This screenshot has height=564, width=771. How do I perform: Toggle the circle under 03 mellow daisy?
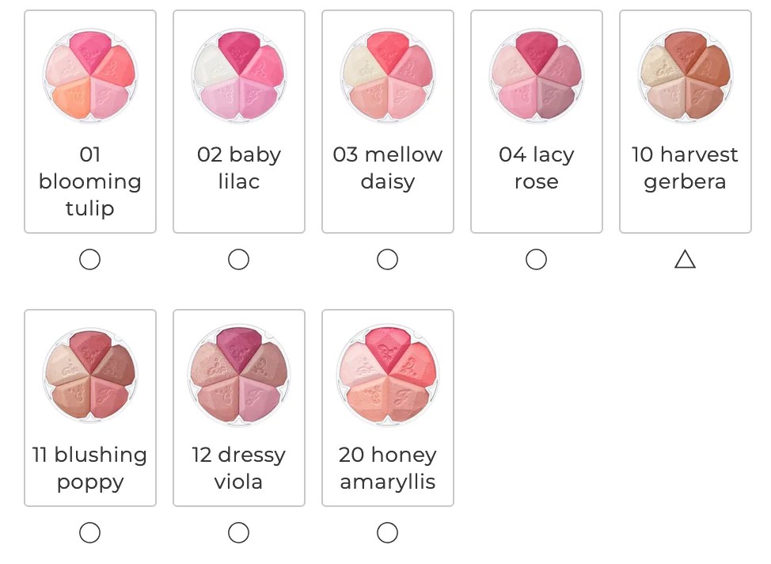point(387,260)
